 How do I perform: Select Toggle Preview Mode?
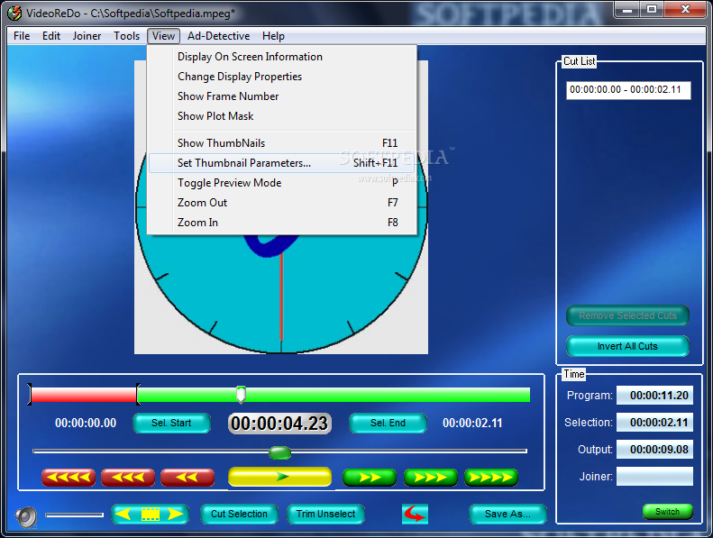pos(282,183)
